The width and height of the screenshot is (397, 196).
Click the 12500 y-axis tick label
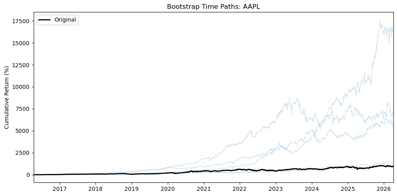(x=21, y=65)
